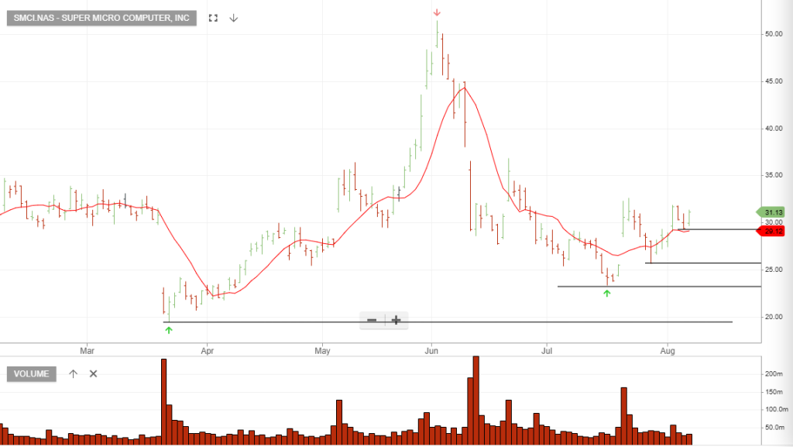Click the 200m volume axis label
Image resolution: width=793 pixels, height=447 pixels.
tap(774, 373)
